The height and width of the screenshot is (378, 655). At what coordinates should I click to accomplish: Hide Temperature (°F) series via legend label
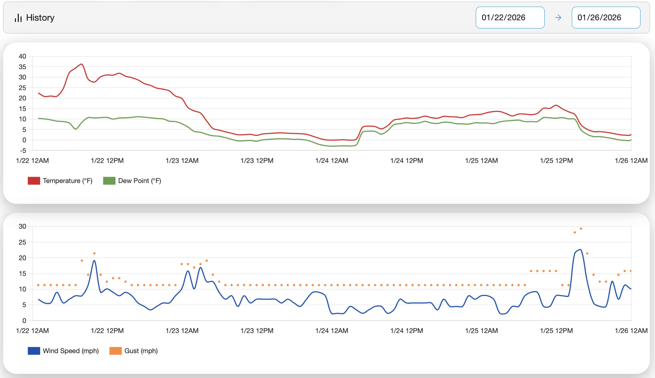[67, 181]
